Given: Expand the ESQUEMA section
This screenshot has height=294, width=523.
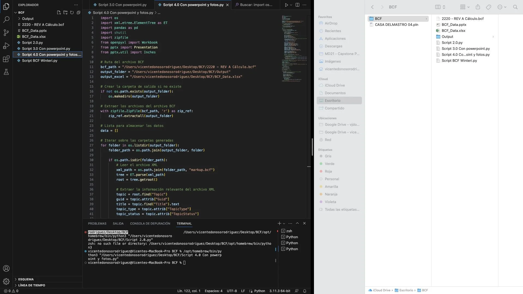Looking at the screenshot, I should (x=26, y=279).
